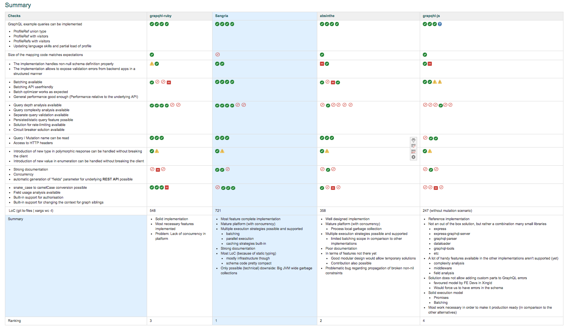Click "Reference implementation" in grapqhl-js summary
This screenshot has width=568, height=331.
pyautogui.click(x=449, y=219)
